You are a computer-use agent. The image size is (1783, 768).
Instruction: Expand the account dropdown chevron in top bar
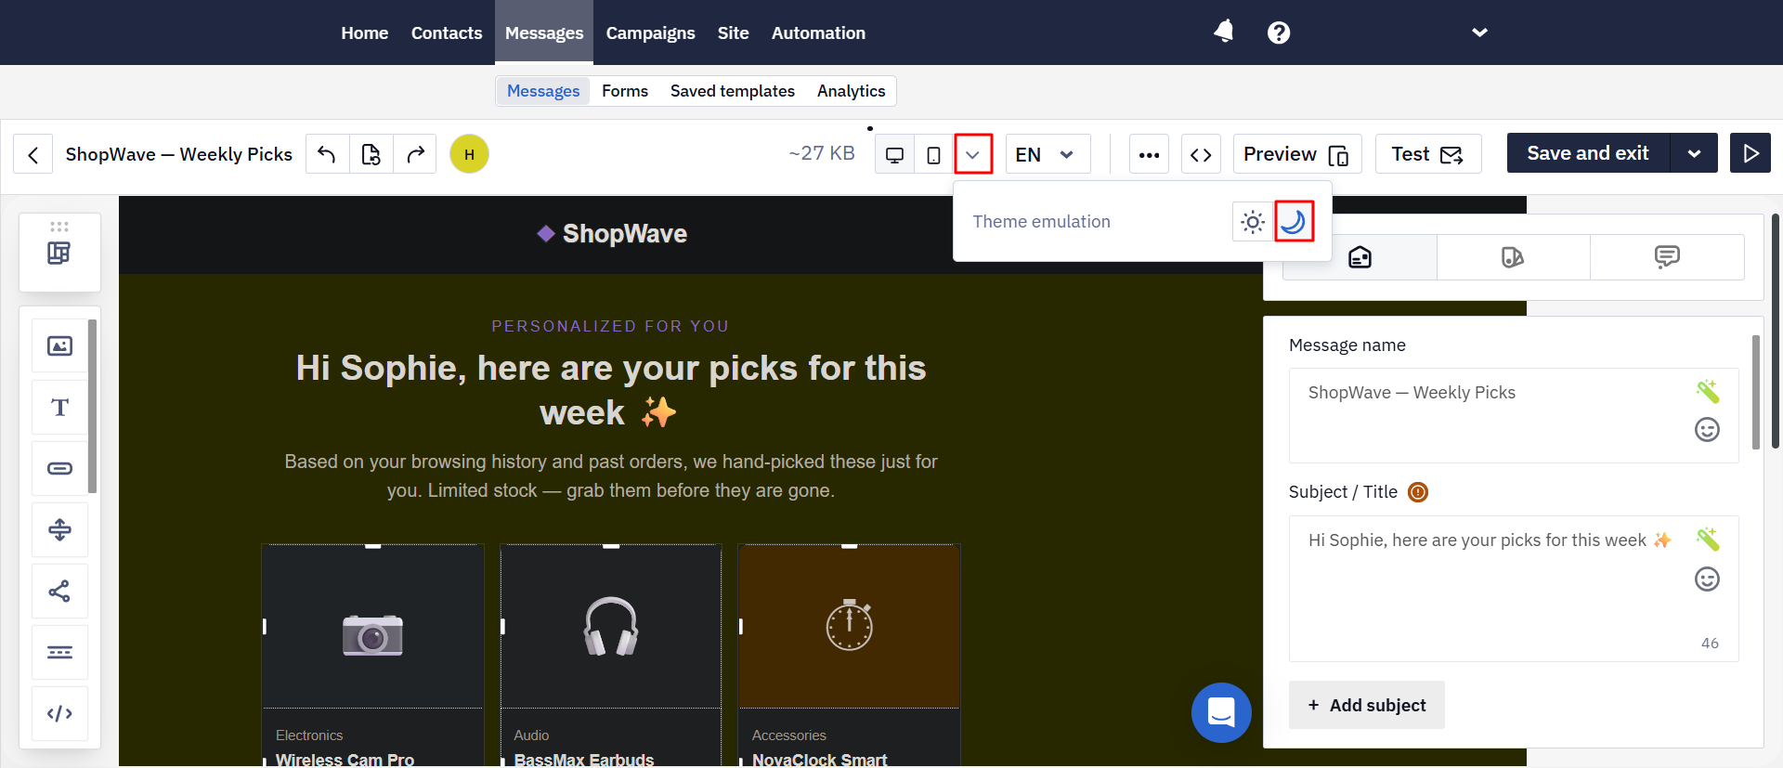click(1480, 33)
